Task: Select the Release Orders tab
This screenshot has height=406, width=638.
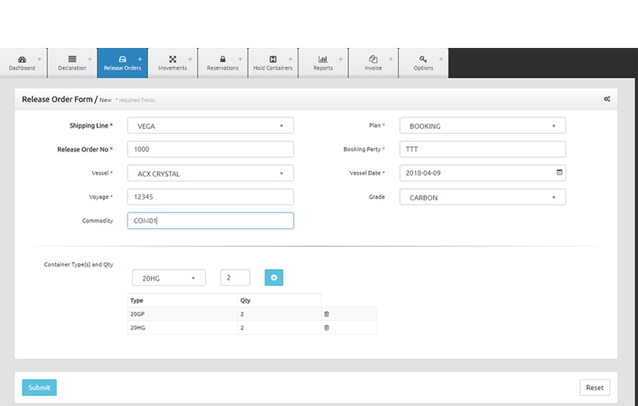Action: point(122,63)
